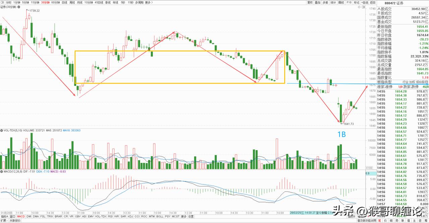The image size is (429, 223).
Task: Select the TRIX indicator
Action: (50, 217)
